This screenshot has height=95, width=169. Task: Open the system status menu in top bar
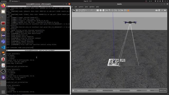coord(161,1)
